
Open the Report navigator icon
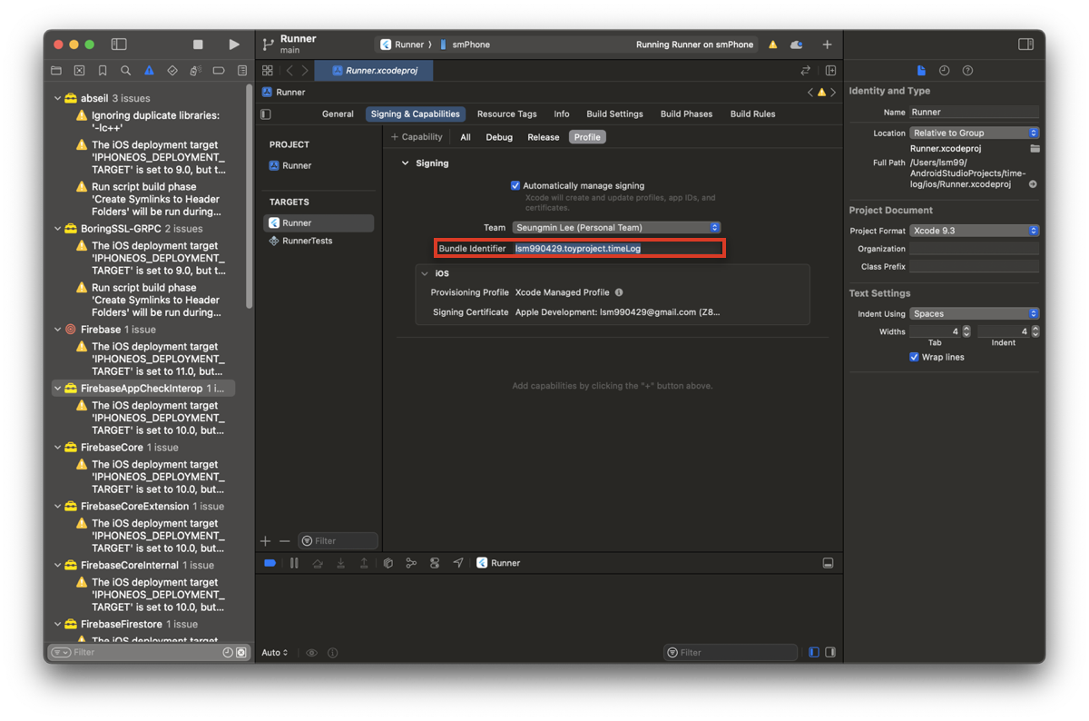point(242,71)
